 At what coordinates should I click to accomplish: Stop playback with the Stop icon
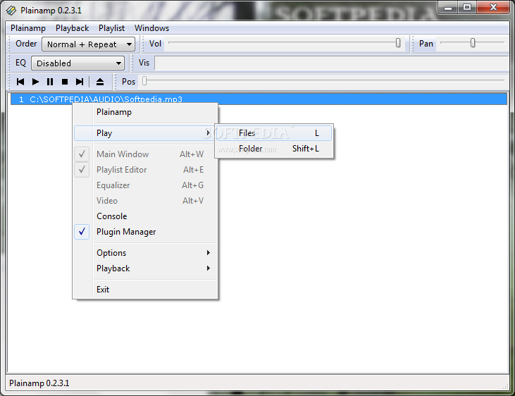pyautogui.click(x=65, y=82)
